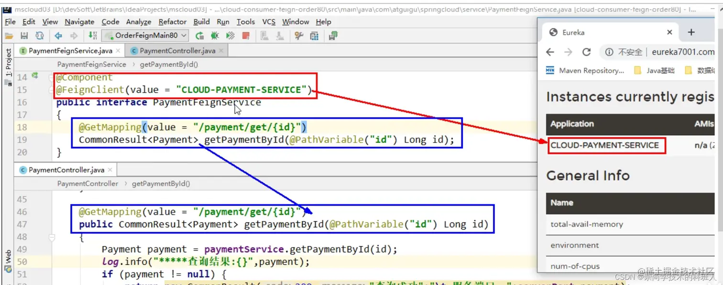Collapse the fold marker at line 15
Viewport: 723px width, 285px height.
click(52, 90)
